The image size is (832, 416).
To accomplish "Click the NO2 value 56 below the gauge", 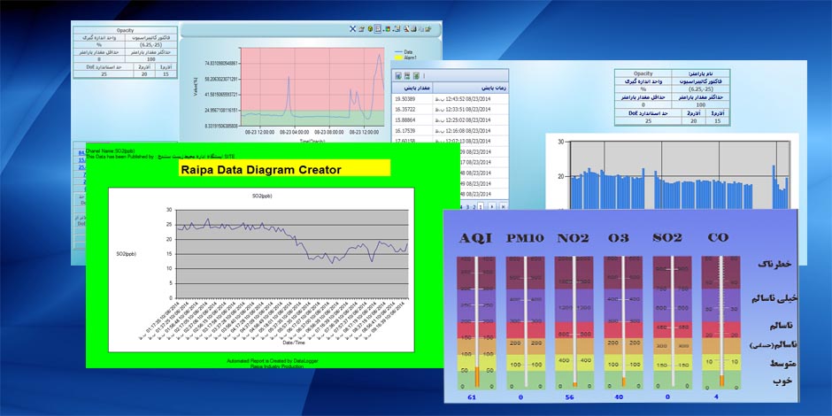I will tap(570, 397).
